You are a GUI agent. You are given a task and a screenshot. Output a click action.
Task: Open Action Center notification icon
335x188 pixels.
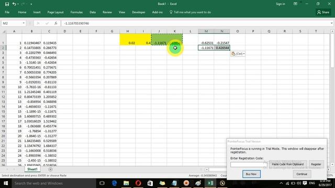305,183
